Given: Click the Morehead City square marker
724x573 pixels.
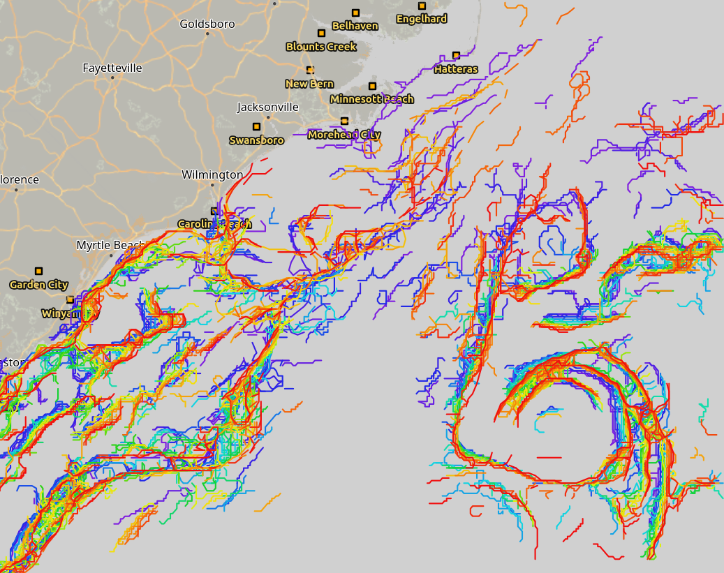Looking at the screenshot, I should click(x=344, y=121).
